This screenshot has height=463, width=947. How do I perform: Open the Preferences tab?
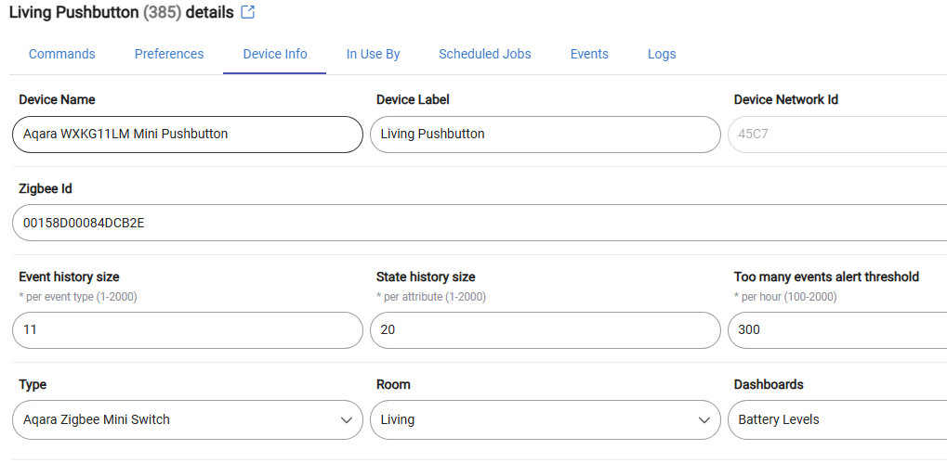pyautogui.click(x=169, y=54)
